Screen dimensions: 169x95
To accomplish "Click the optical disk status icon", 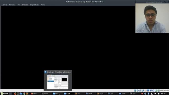I will pyautogui.click(x=138, y=91).
